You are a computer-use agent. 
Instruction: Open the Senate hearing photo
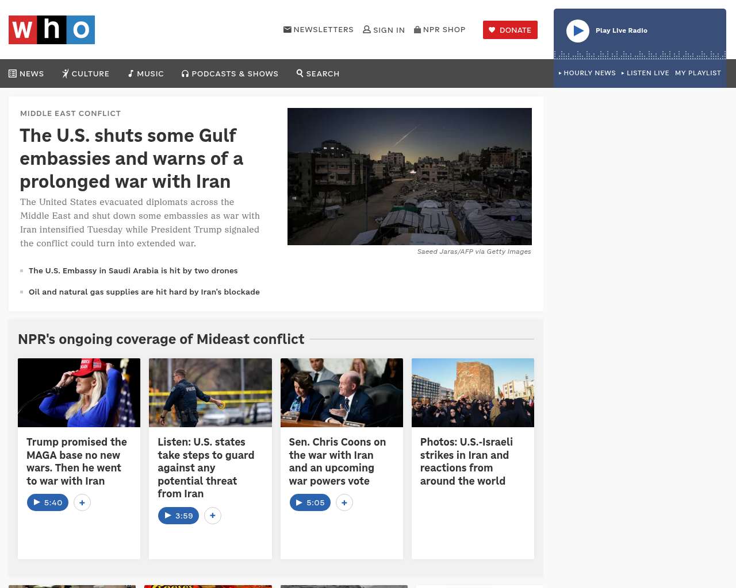click(342, 393)
